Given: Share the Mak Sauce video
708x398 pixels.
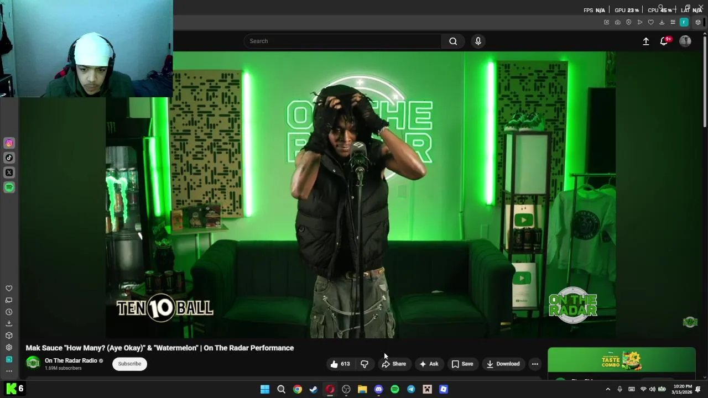Looking at the screenshot, I should [x=393, y=364].
